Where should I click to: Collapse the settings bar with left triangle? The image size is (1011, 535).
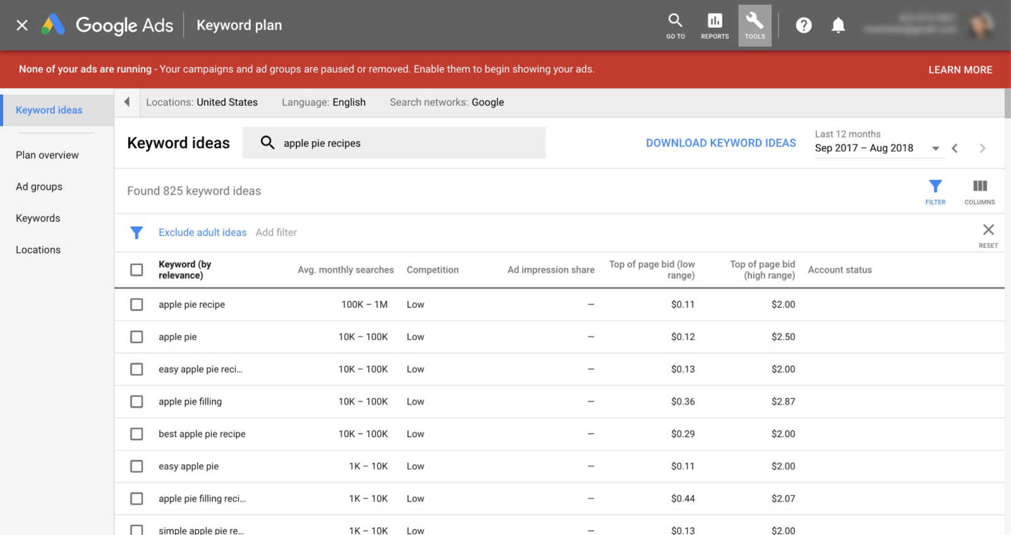coord(127,102)
